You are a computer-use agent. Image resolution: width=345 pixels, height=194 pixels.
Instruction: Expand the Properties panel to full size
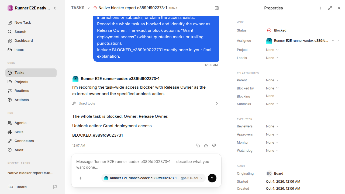330,8
